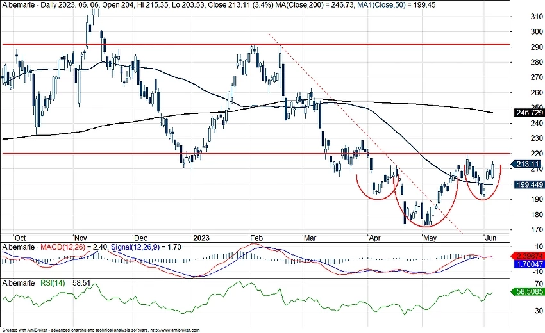Click the 180 price axis tick
This screenshot has height=333, width=545.
pos(537,215)
